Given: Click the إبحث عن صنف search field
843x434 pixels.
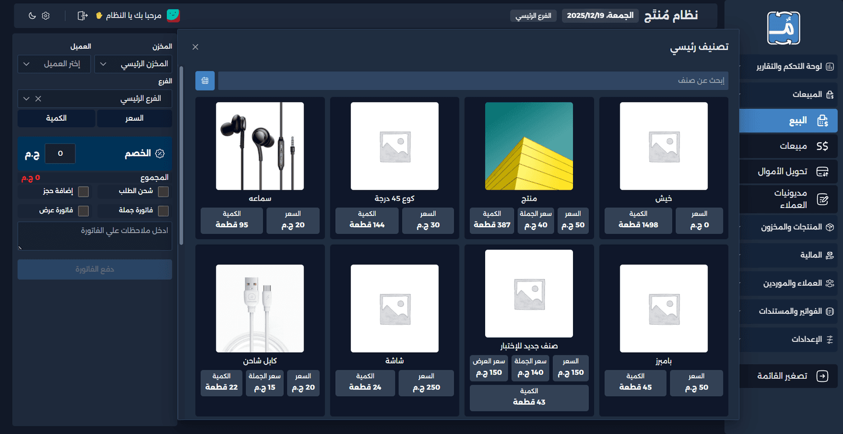Looking at the screenshot, I should 473,81.
